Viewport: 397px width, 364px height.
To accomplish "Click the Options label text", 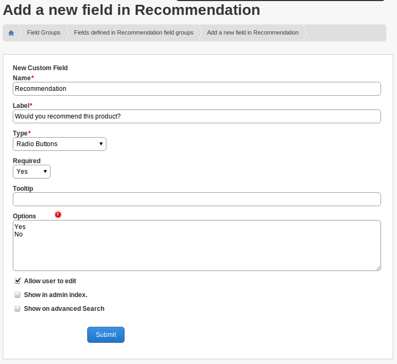I will click(24, 216).
